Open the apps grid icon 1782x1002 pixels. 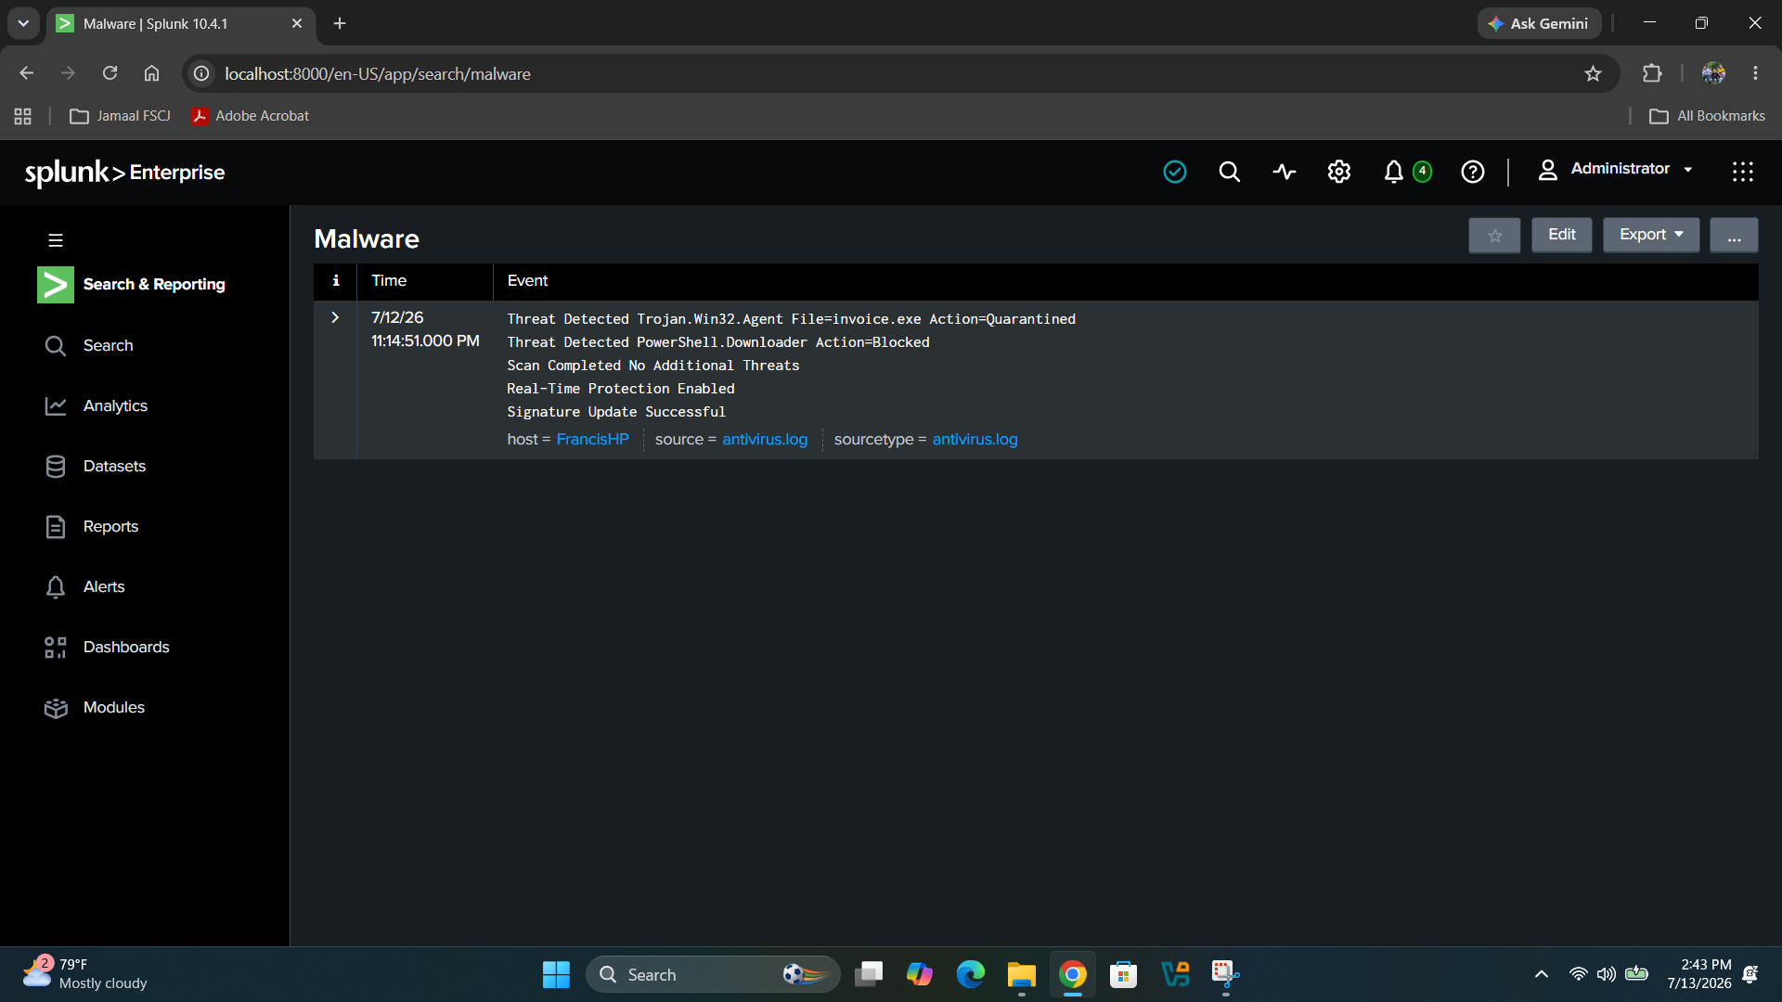(1742, 172)
